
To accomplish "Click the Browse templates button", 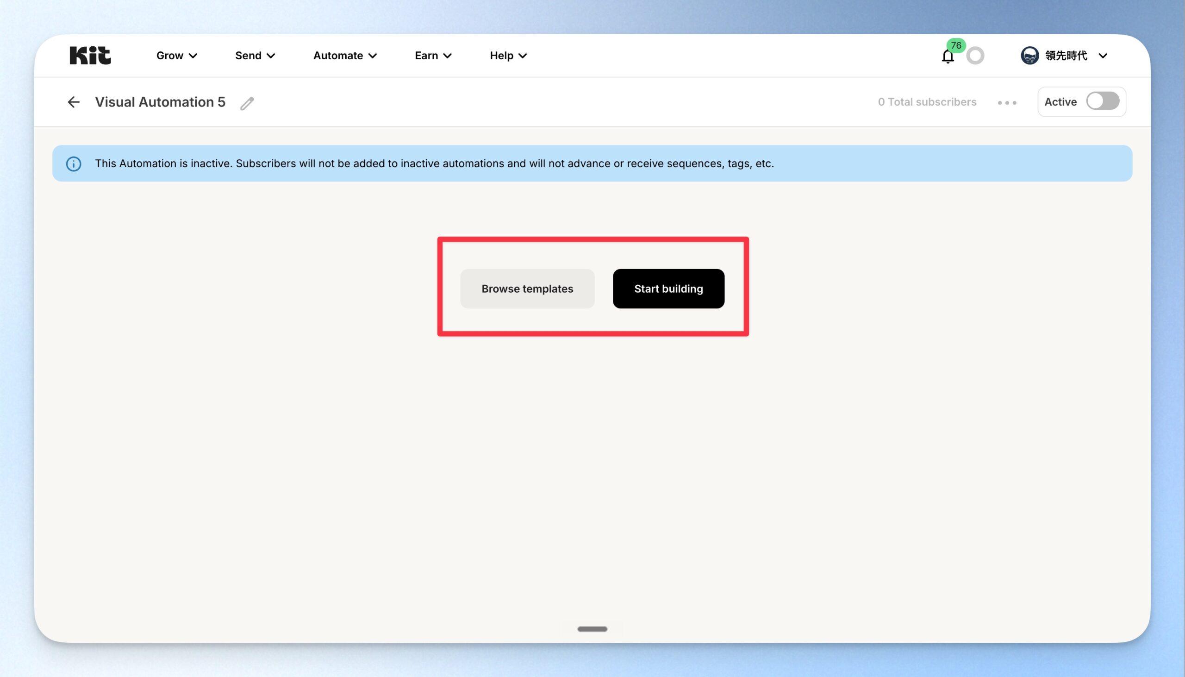I will (527, 288).
